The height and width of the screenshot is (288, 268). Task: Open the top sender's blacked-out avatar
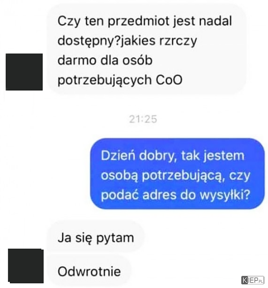(24, 72)
